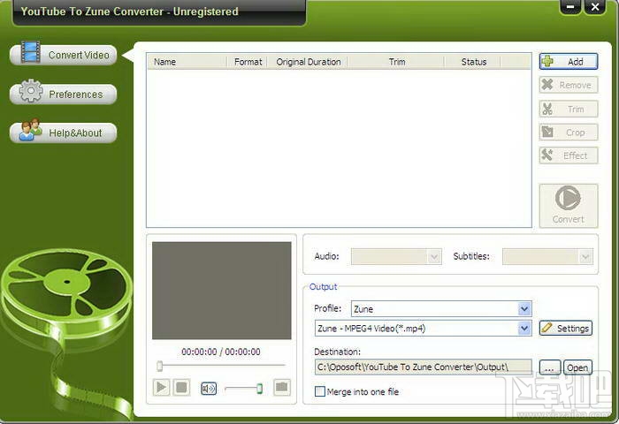Start conversion with the Convert button
Screen dimensions: 619x424
click(x=569, y=206)
